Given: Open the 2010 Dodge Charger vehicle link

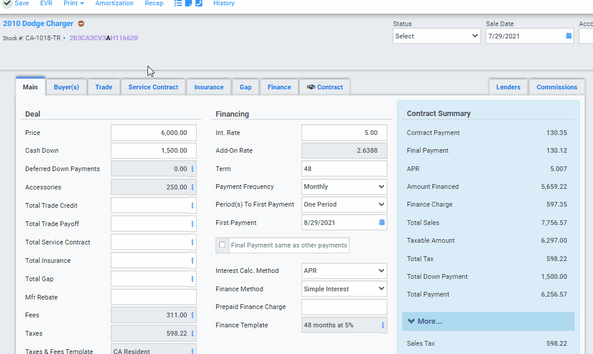Looking at the screenshot, I should point(38,24).
